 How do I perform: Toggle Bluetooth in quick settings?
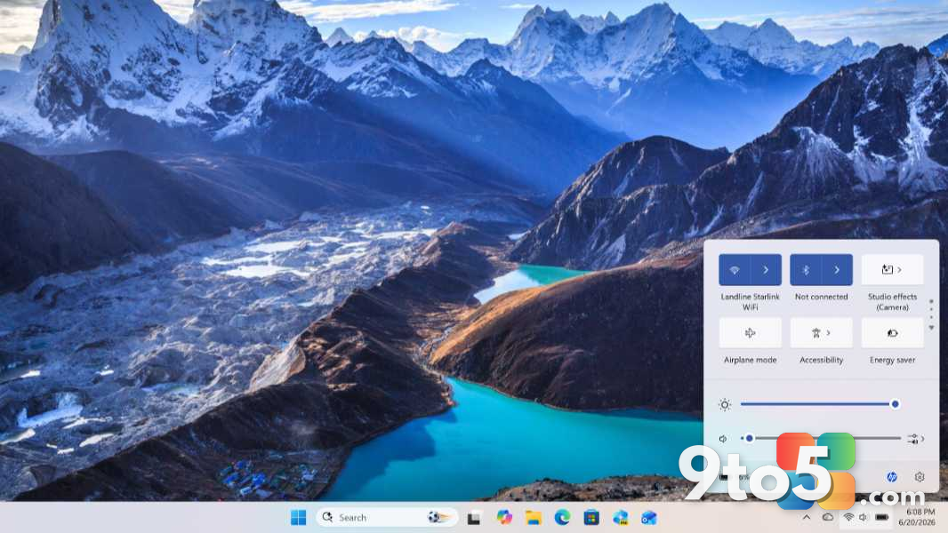click(806, 270)
